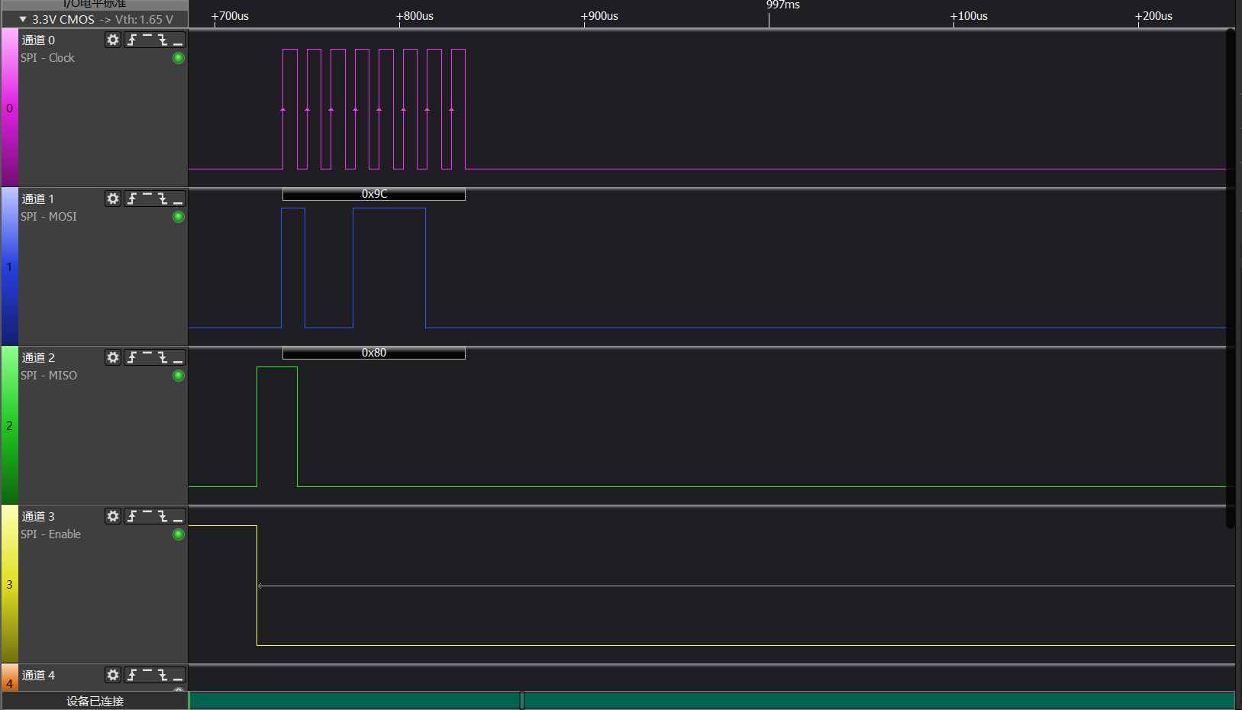1242x710 pixels.
Task: Click the position handle in the green overview bar
Action: pos(522,700)
